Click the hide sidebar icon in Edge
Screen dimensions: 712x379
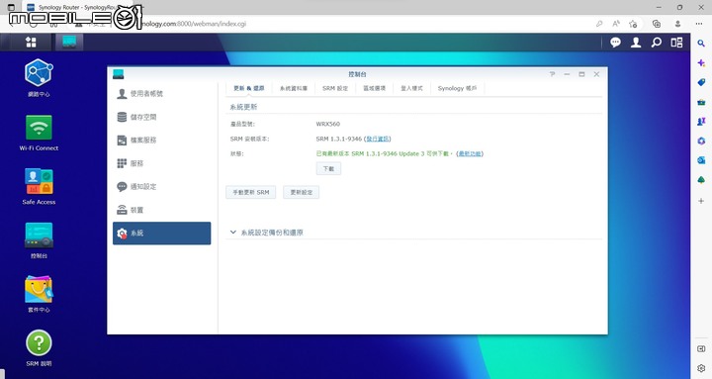[x=701, y=349]
